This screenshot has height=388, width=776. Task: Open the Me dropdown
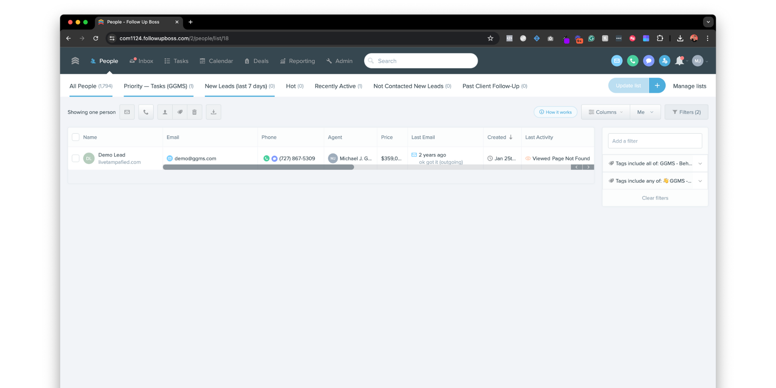tap(645, 112)
